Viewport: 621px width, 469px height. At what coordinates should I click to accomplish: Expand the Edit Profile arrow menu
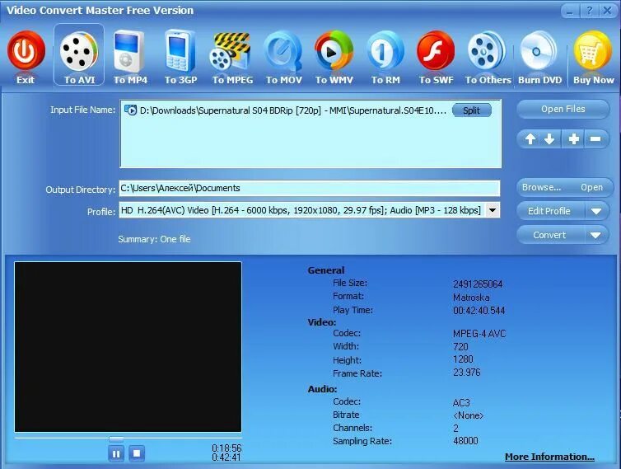596,211
